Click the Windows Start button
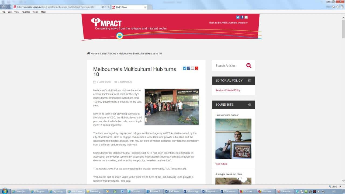345x194 pixels. (5, 191)
